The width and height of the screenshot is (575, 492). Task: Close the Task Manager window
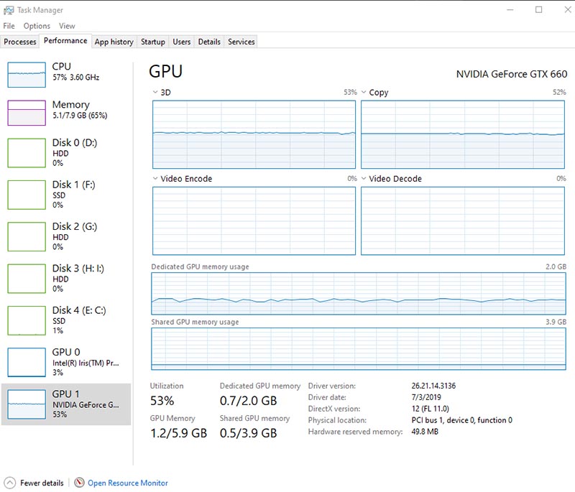(567, 10)
